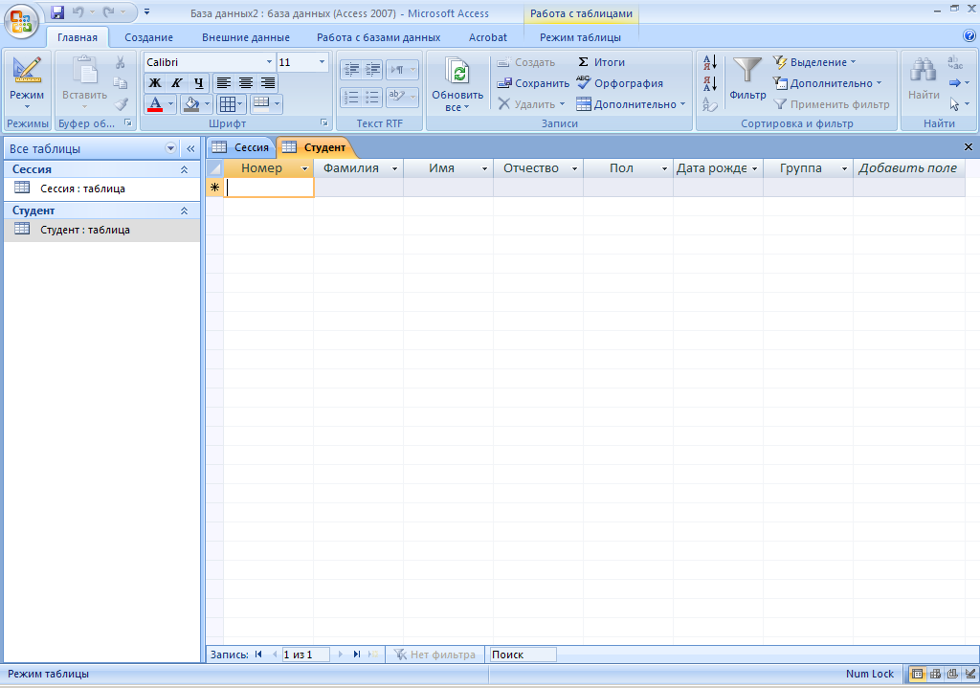Click the Нет фильтра indicator

pyautogui.click(x=434, y=655)
